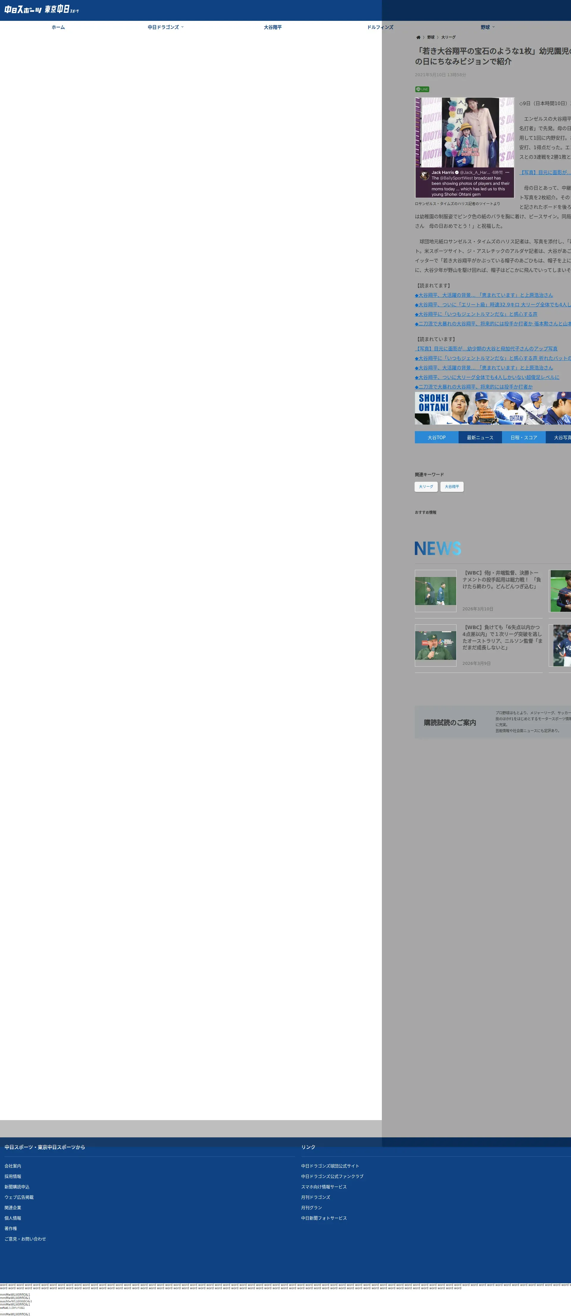Viewport: 571px width, 1316px height.
Task: Select the 大谷翔平 keyword tag
Action: 451,486
